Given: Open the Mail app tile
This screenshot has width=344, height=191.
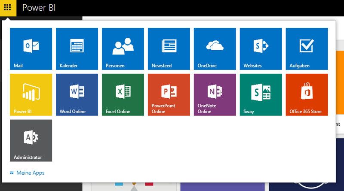Looking at the screenshot, I should 31,49.
